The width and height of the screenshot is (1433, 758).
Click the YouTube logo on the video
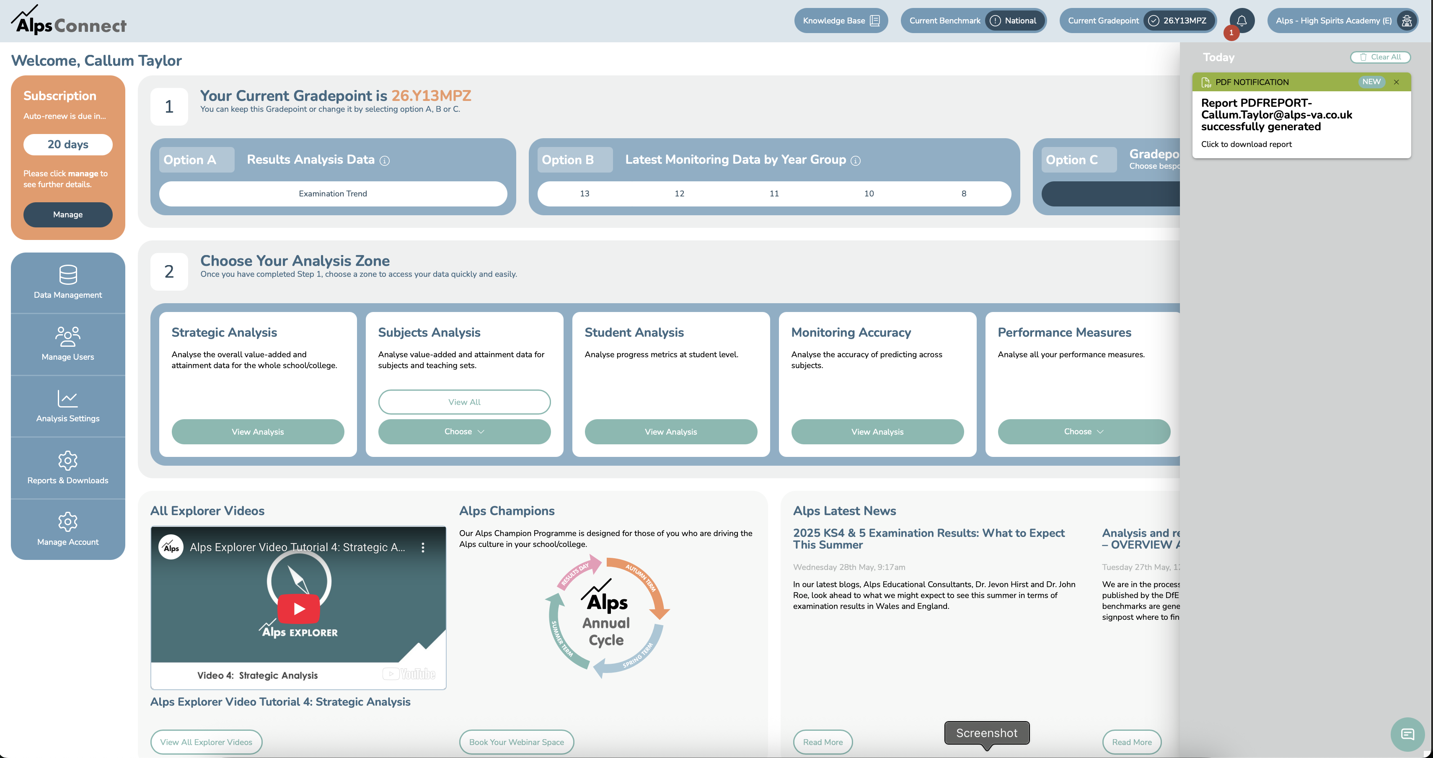coord(409,674)
